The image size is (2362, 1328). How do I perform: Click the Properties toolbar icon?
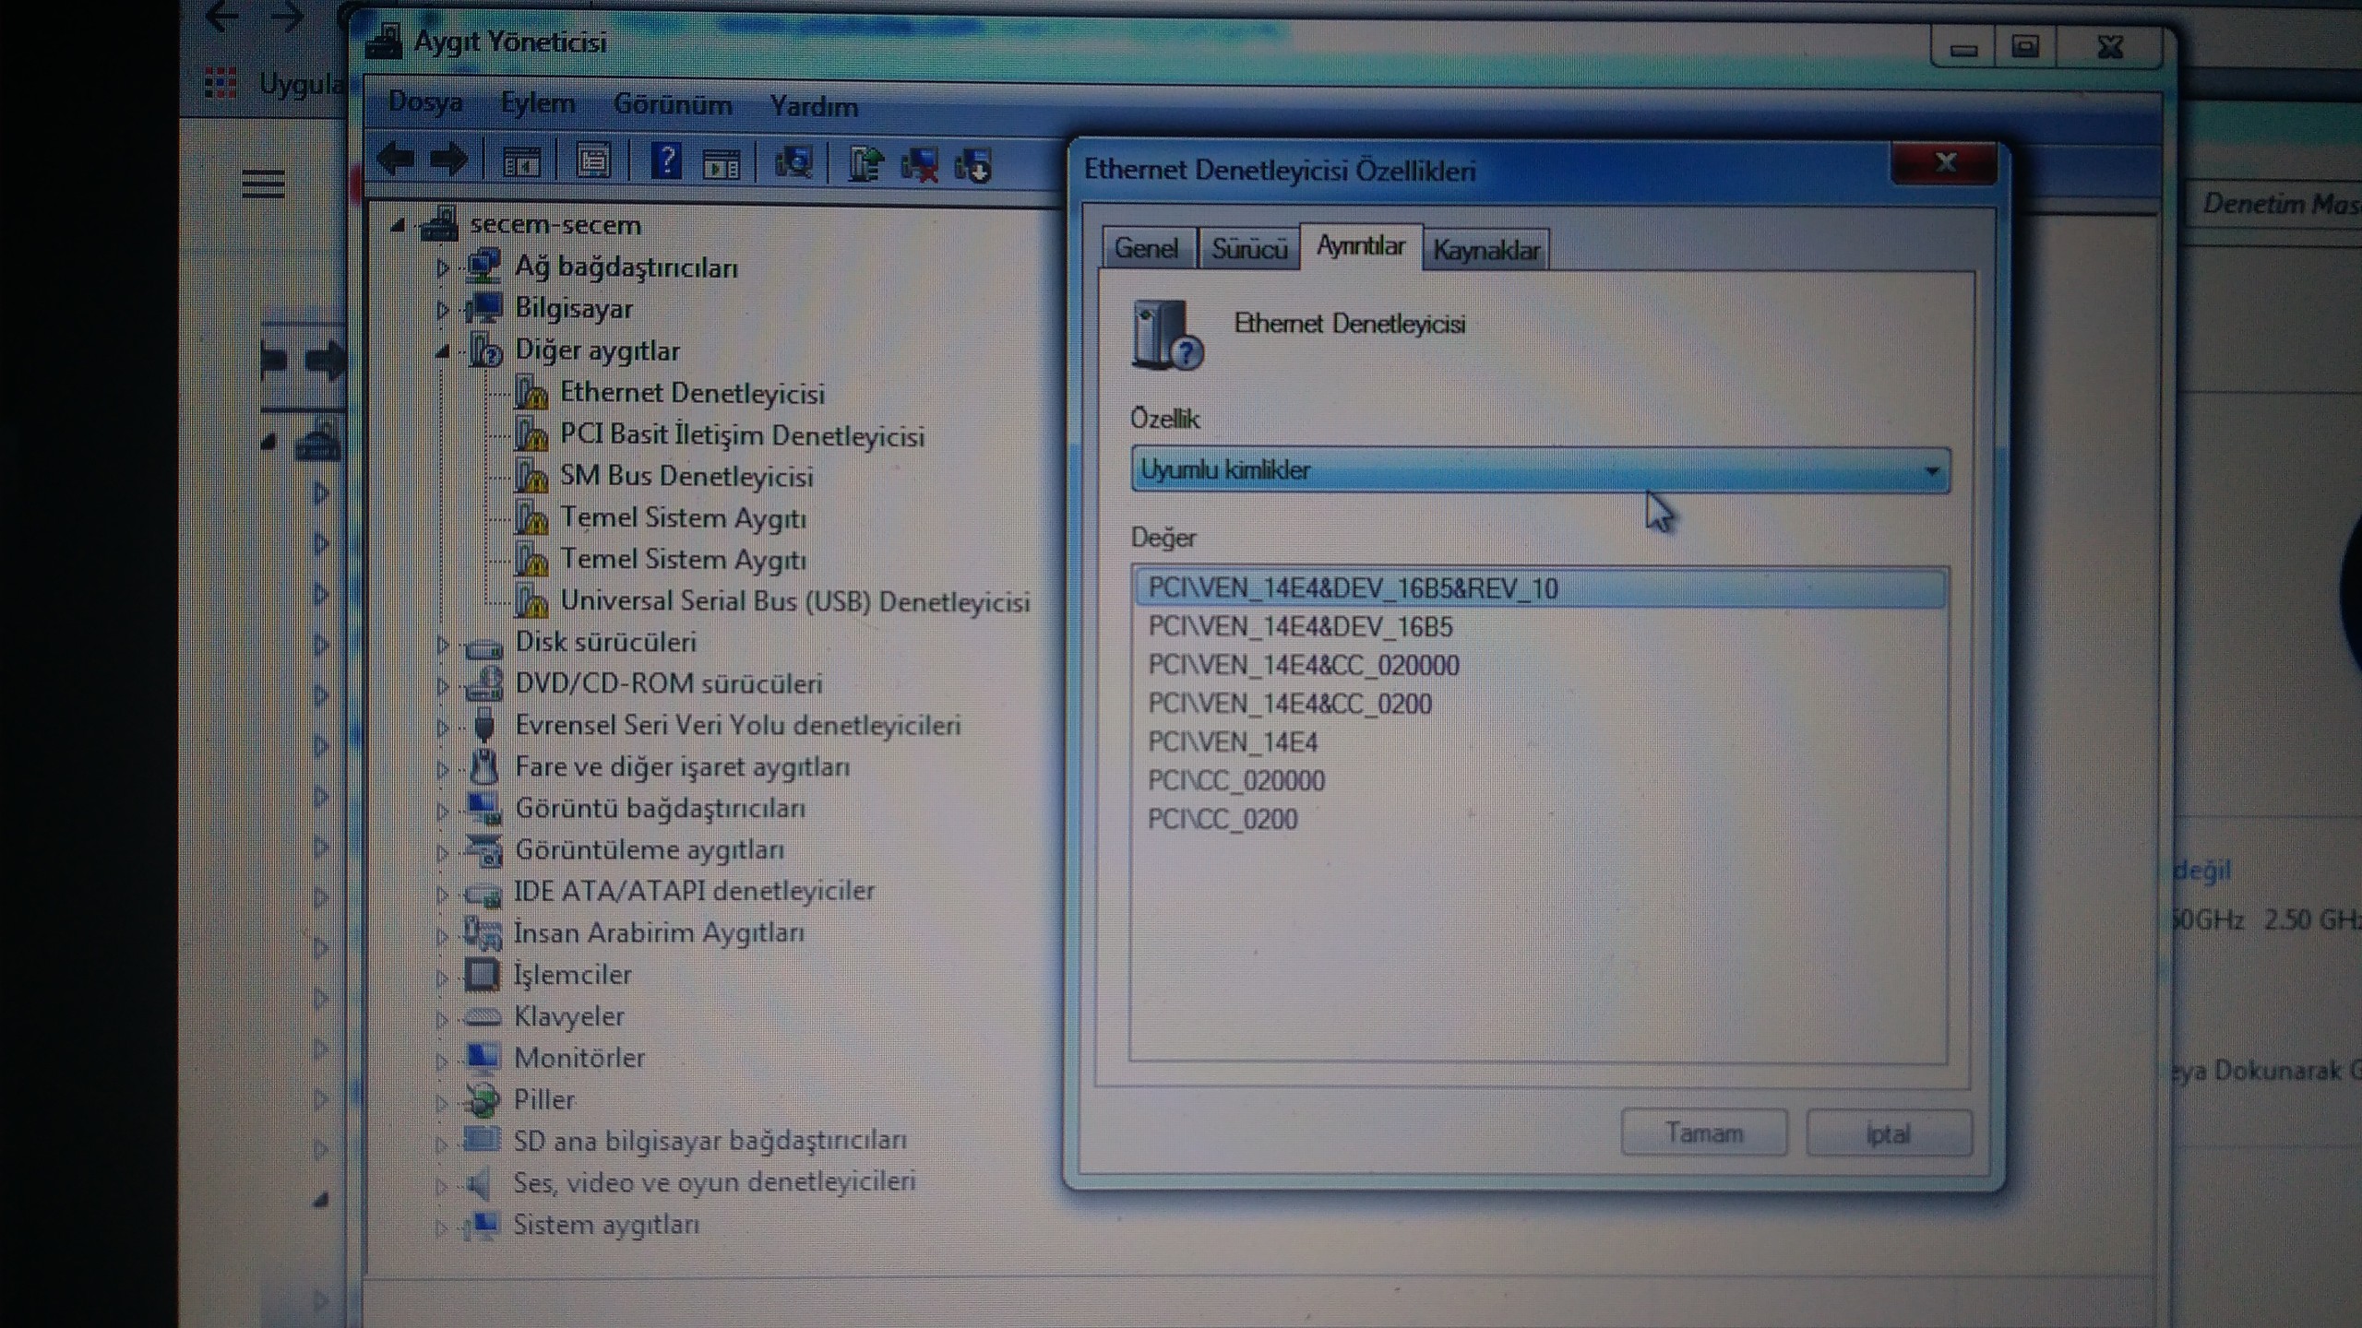(593, 163)
